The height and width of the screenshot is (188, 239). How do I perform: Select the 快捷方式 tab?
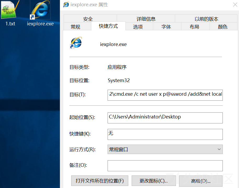tap(108, 26)
